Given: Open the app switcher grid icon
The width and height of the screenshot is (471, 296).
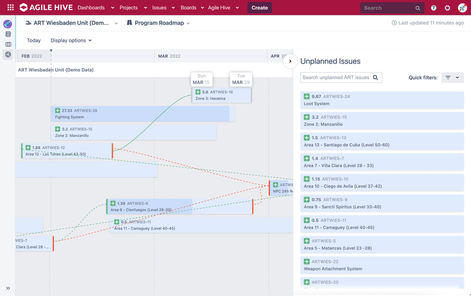Looking at the screenshot, I should 10,8.
